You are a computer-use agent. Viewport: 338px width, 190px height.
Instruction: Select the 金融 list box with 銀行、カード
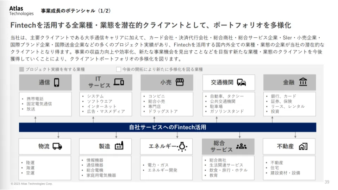(289, 104)
